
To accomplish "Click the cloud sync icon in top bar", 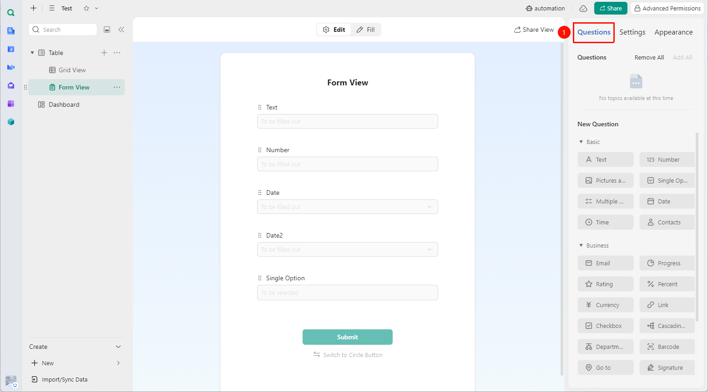I will [x=583, y=8].
